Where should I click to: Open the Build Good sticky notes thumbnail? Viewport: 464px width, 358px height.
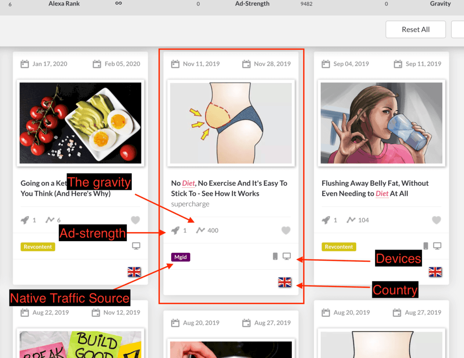[x=81, y=344]
